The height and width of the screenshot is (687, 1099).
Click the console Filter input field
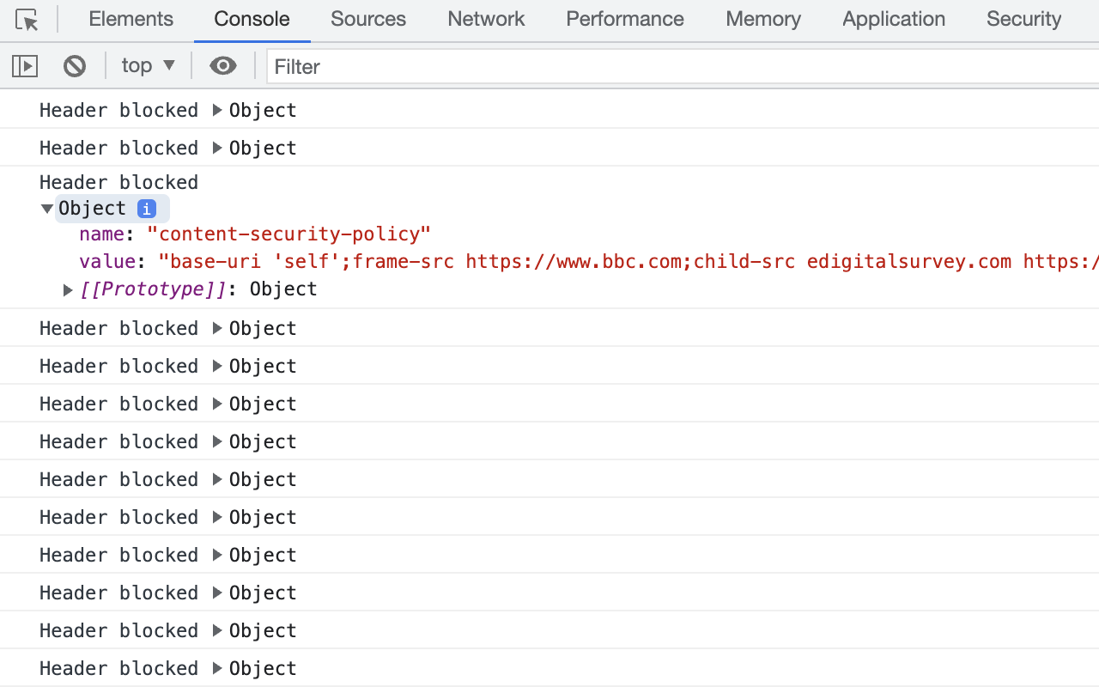678,66
